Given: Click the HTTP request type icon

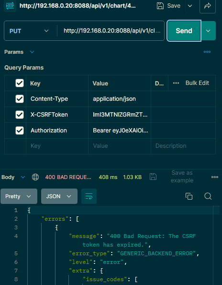Looking at the screenshot, I should 10,6.
